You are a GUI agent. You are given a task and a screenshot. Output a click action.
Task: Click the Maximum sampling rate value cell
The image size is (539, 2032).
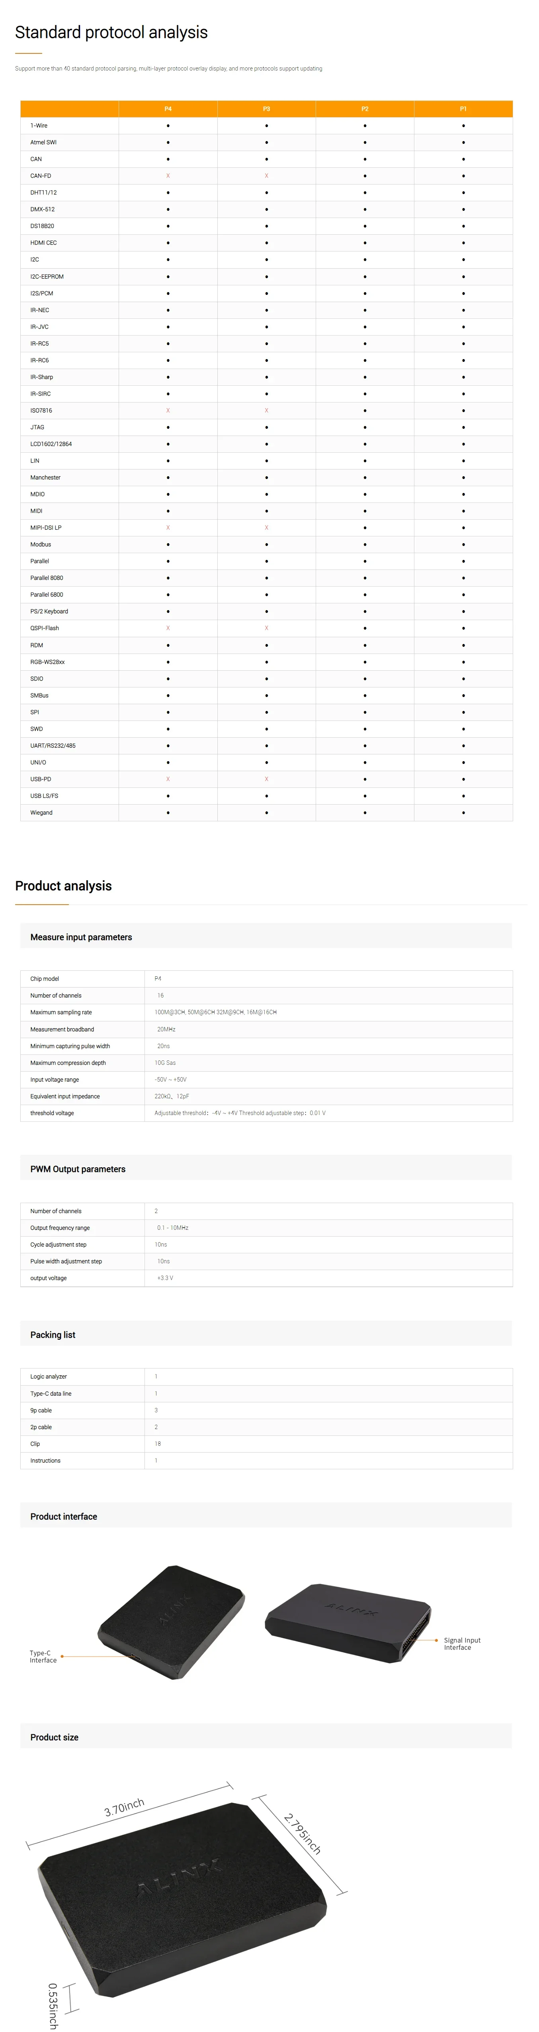(215, 1012)
